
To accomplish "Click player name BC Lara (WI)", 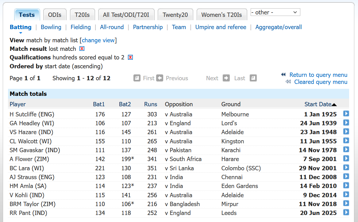I will click(x=27, y=168).
